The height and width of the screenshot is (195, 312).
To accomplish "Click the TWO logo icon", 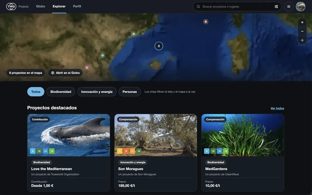I will point(11,6).
